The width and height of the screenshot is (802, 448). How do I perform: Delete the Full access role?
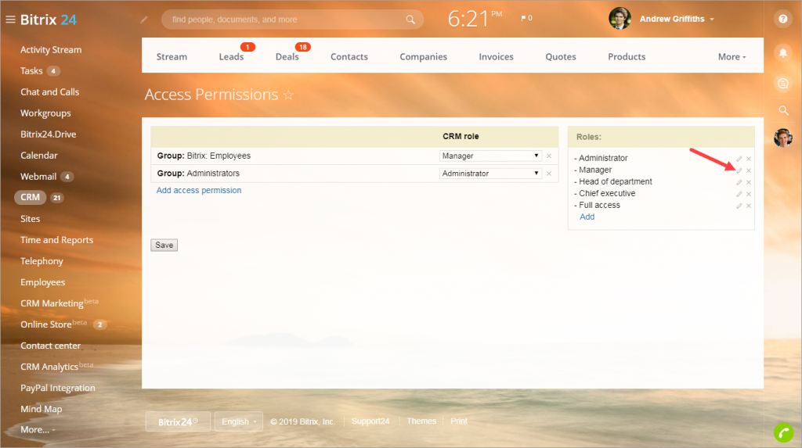(x=748, y=206)
